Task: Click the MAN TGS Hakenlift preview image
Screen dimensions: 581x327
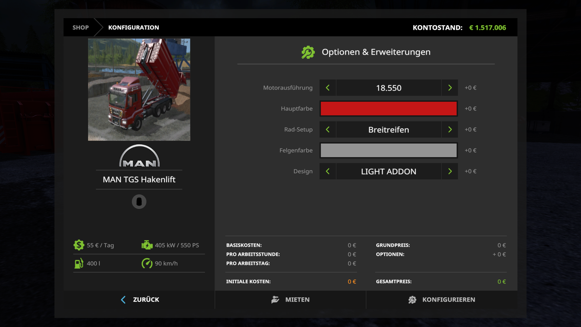Action: tap(139, 90)
